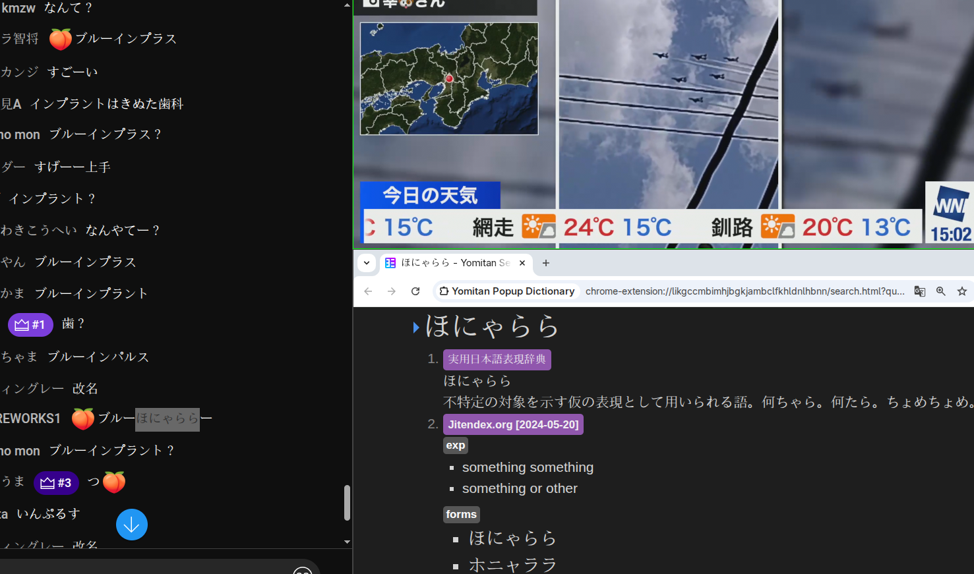Click the peach emoji in REWORKS1 message
This screenshot has width=974, height=574.
(x=83, y=418)
